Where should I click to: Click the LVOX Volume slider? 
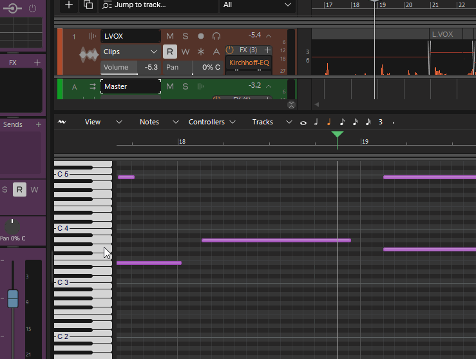pyautogui.click(x=131, y=68)
